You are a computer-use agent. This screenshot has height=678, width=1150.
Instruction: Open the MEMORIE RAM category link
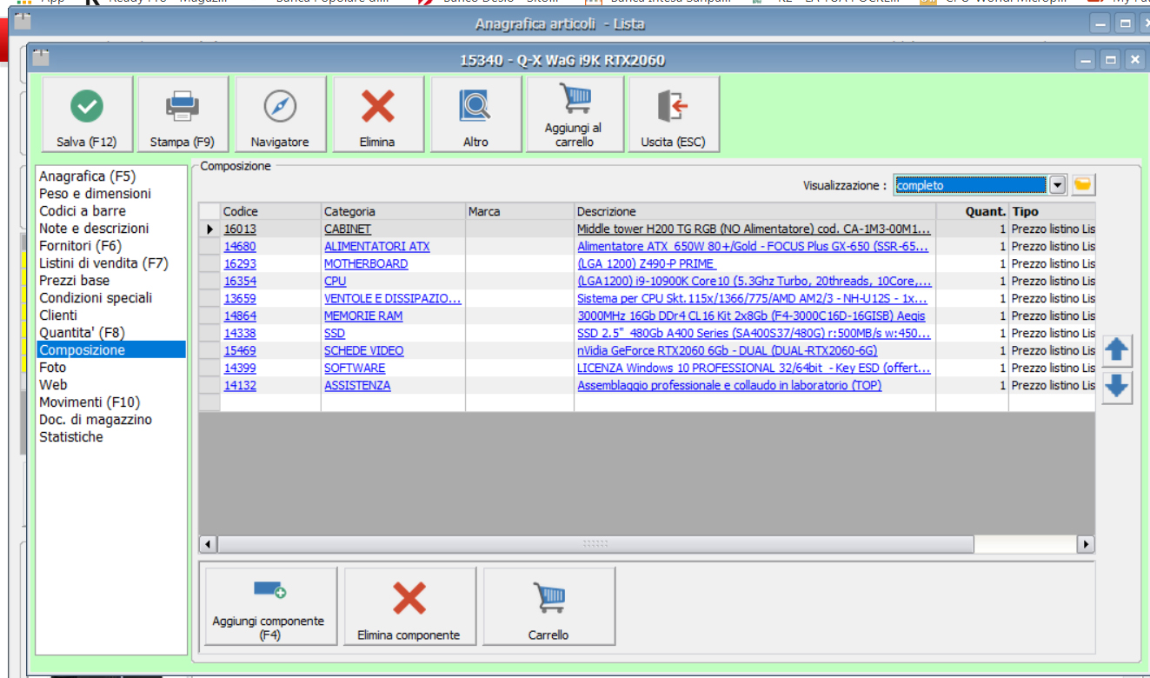(x=363, y=316)
